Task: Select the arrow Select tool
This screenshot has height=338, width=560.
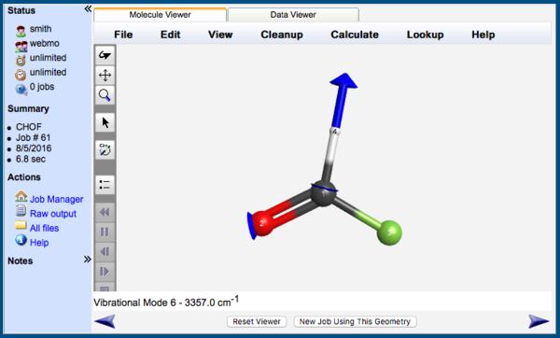Action: [105, 122]
